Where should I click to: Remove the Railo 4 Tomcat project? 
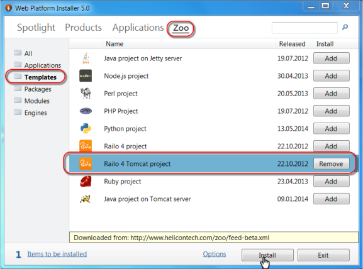pyautogui.click(x=332, y=164)
